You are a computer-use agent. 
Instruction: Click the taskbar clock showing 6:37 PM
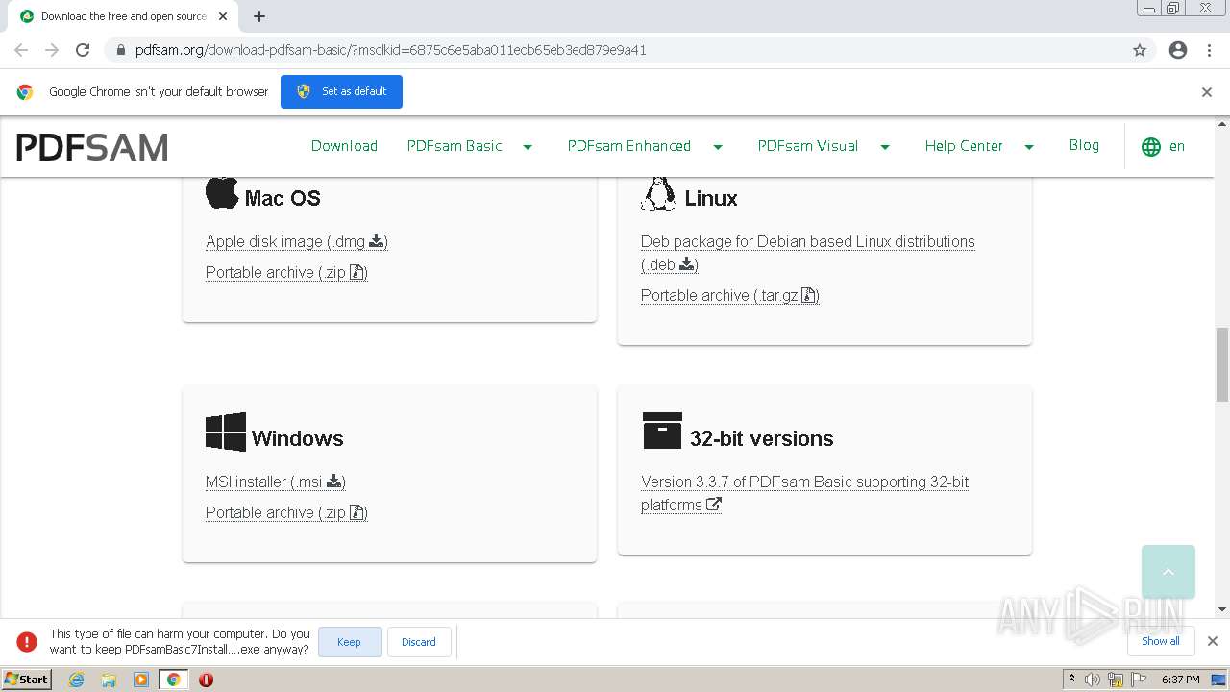1180,680
